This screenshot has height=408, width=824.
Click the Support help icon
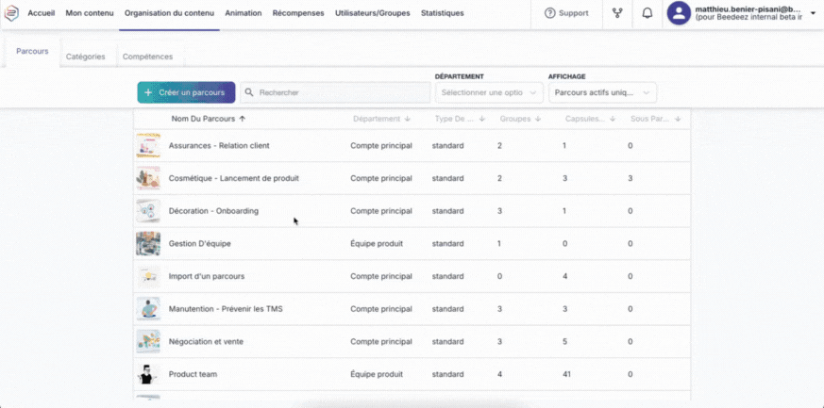click(x=550, y=13)
